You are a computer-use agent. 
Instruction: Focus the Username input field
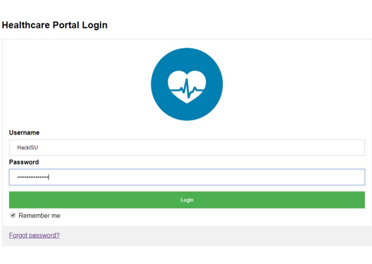pos(187,147)
